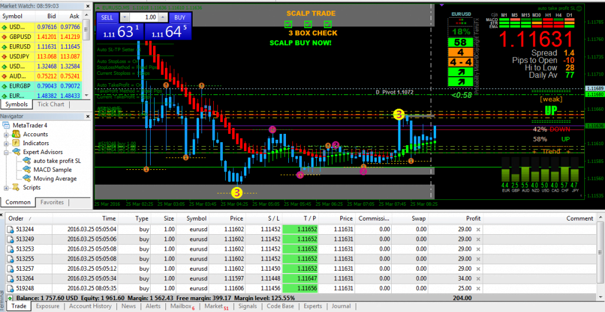Click the green T/P cell 1.11656
This screenshot has height=312, width=605.
[x=300, y=288]
